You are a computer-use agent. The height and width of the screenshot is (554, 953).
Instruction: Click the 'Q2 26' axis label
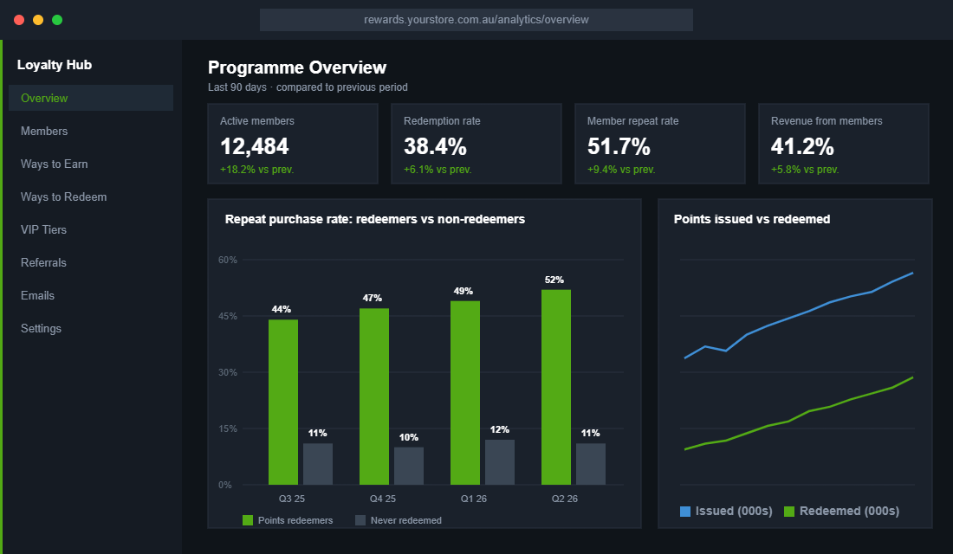[565, 499]
